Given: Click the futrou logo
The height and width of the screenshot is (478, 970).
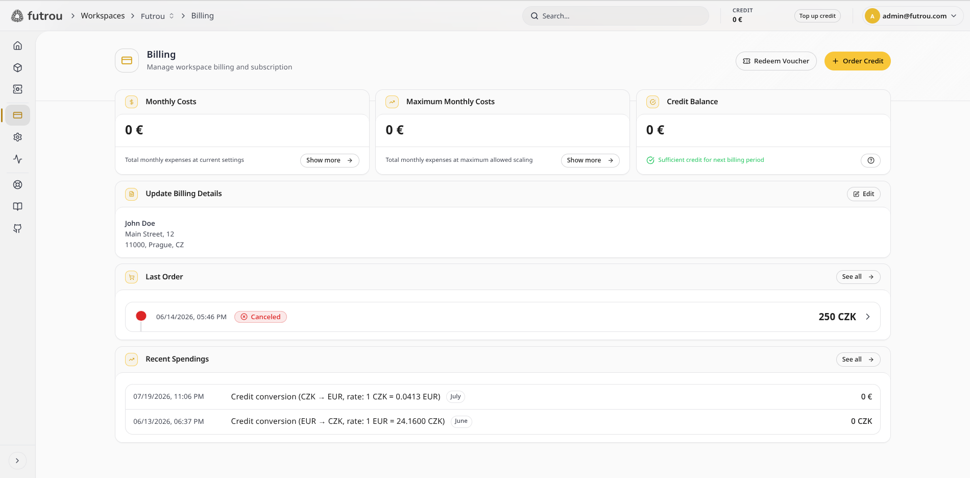Looking at the screenshot, I should point(37,16).
